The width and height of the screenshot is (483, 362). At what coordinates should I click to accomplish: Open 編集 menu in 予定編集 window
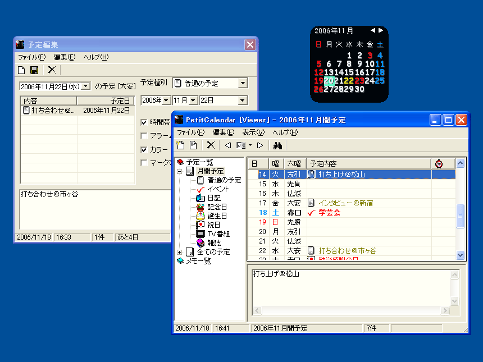click(64, 57)
